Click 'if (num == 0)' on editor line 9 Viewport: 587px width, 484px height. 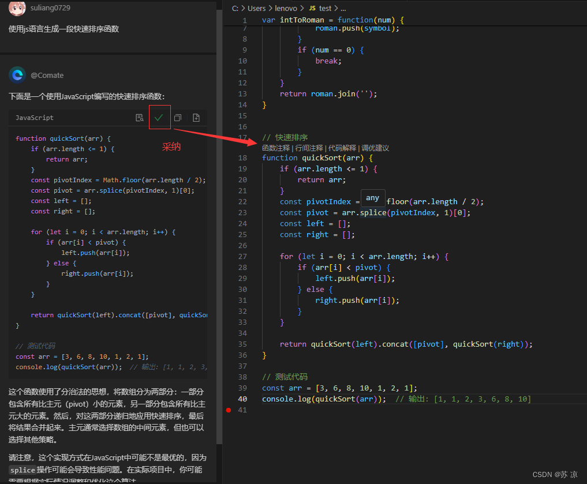(x=331, y=50)
